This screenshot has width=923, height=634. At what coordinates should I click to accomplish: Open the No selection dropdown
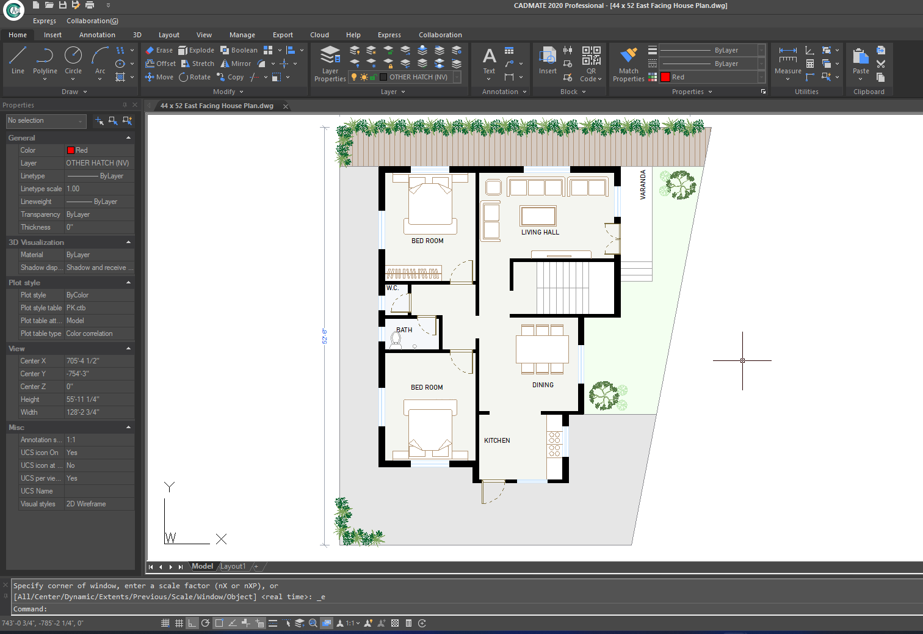point(46,121)
